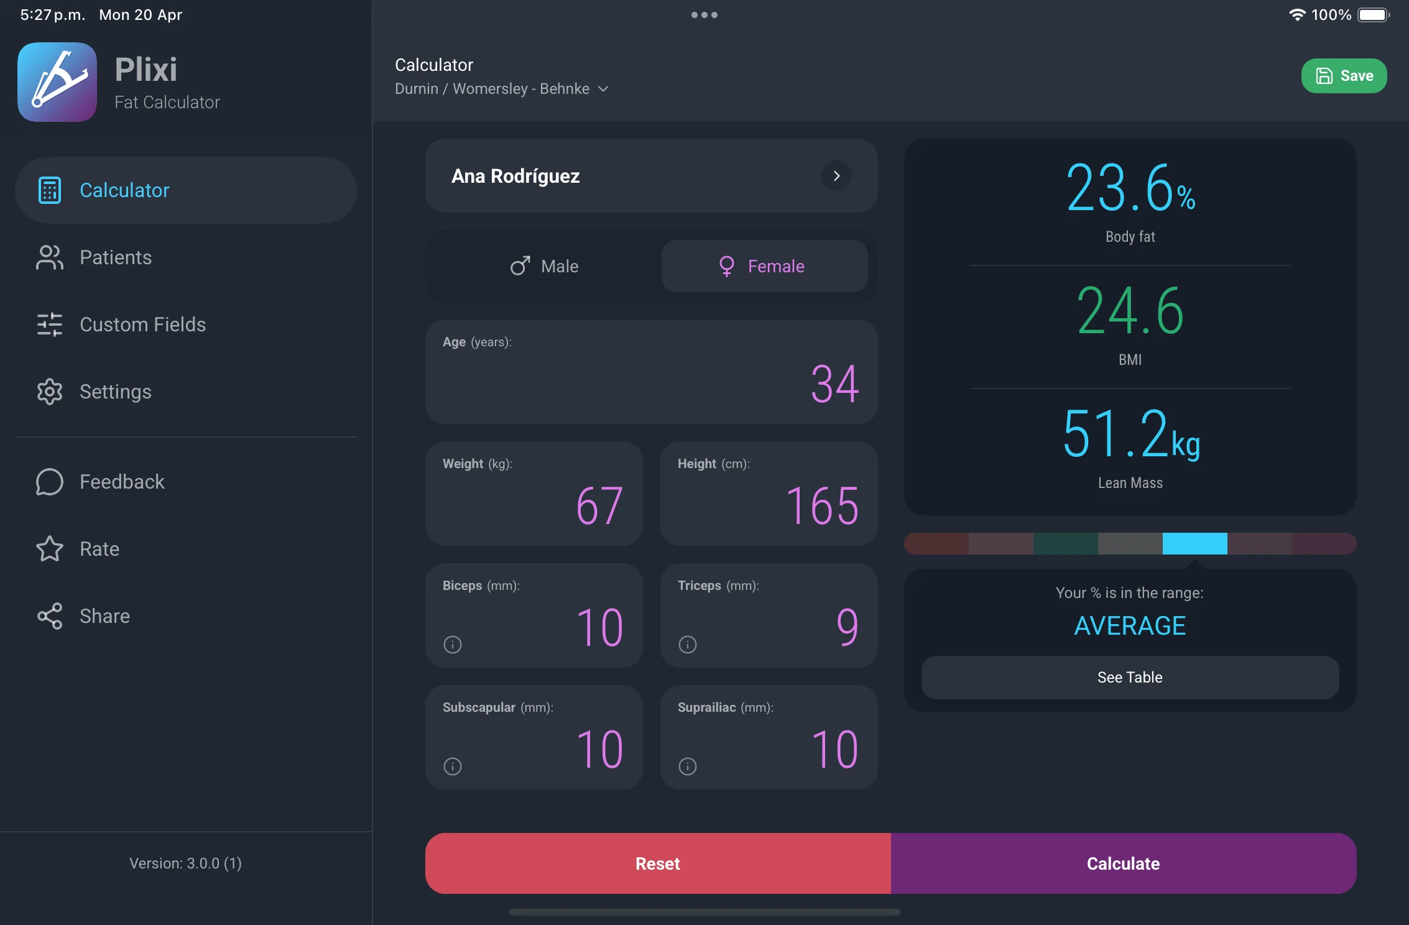Screen dimensions: 1409x925
Task: Click the Calculator page title
Action: [x=434, y=65]
